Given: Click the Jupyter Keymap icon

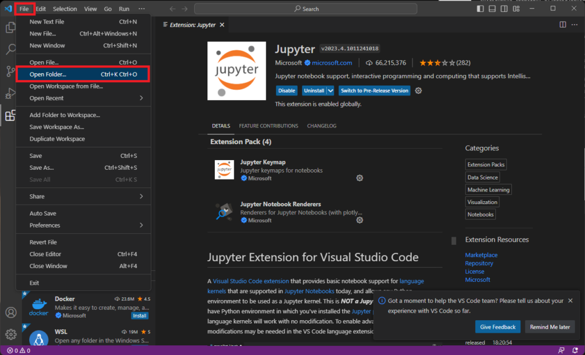Looking at the screenshot, I should pyautogui.click(x=224, y=169).
